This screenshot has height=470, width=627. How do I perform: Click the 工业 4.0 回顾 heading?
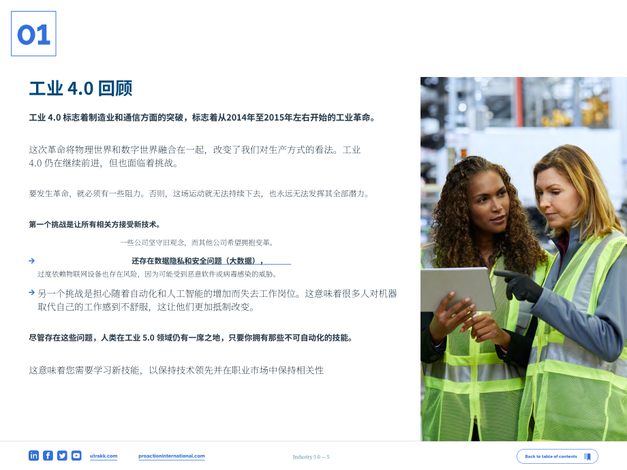[80, 89]
